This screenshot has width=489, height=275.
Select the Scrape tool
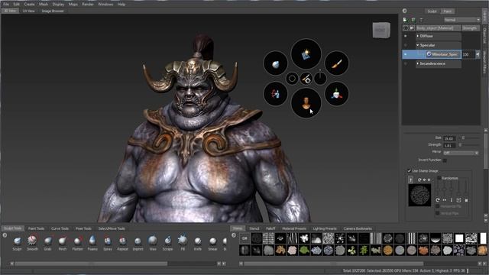[167, 243]
